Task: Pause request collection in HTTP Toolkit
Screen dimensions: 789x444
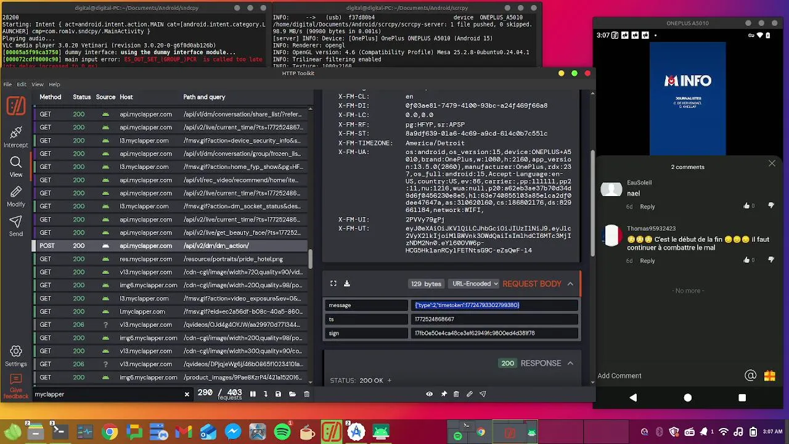Action: 253,394
